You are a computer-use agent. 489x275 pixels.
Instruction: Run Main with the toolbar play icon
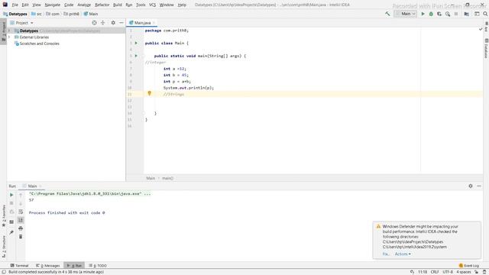coord(423,14)
